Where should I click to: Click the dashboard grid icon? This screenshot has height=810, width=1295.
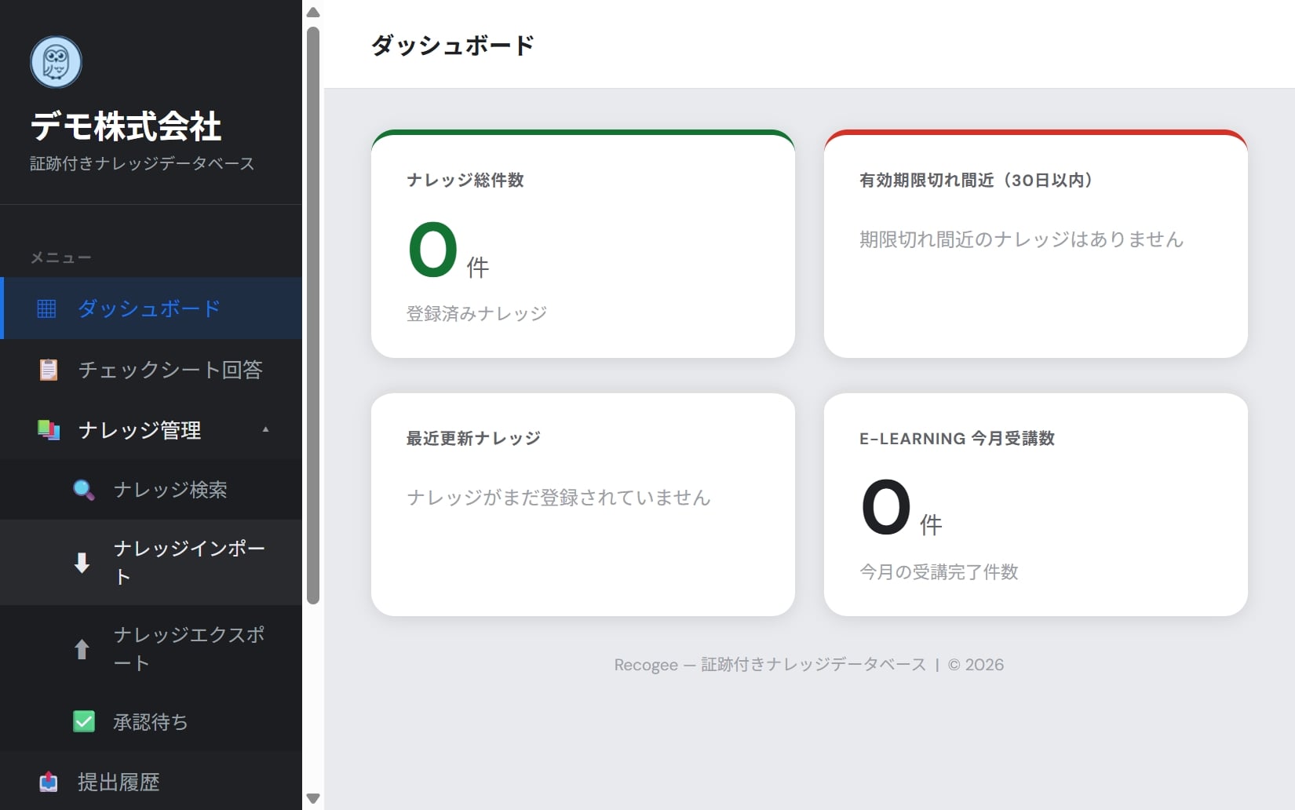point(47,308)
